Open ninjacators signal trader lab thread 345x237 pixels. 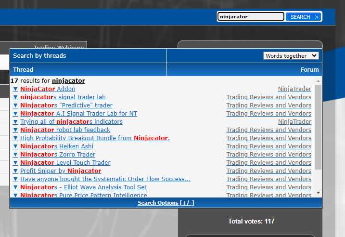pyautogui.click(x=63, y=97)
